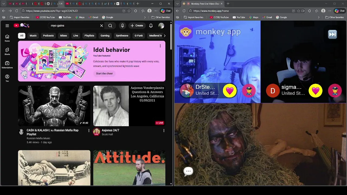This screenshot has width=347, height=195.
Task: Open Subscriptions in YouTube sidebar
Action: [x=7, y=65]
